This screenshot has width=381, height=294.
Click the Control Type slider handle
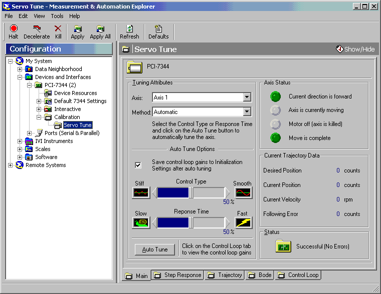191,192
